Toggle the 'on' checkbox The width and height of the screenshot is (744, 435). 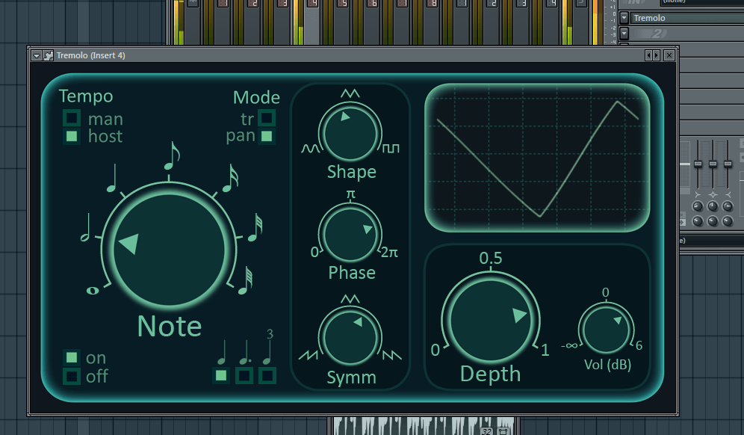pos(72,357)
